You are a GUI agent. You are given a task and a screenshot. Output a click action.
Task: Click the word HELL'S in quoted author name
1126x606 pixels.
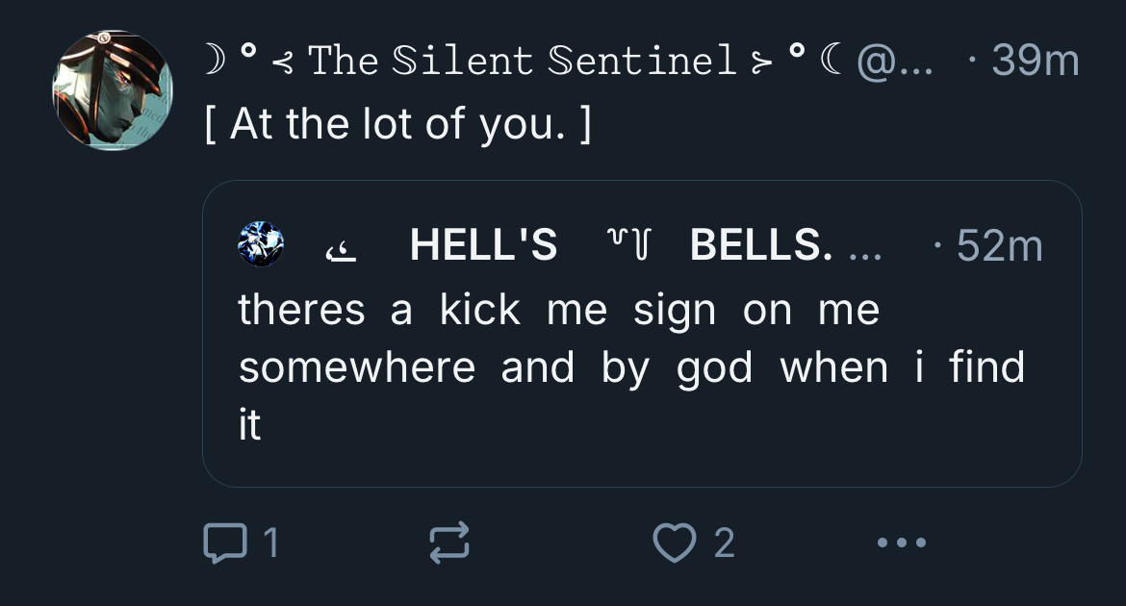pos(483,245)
